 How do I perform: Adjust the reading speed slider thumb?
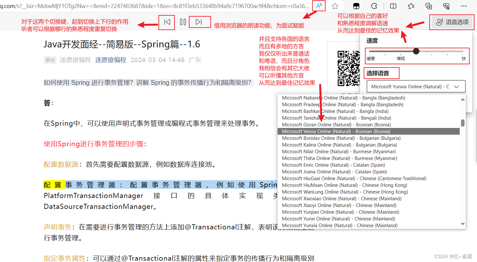416,51
